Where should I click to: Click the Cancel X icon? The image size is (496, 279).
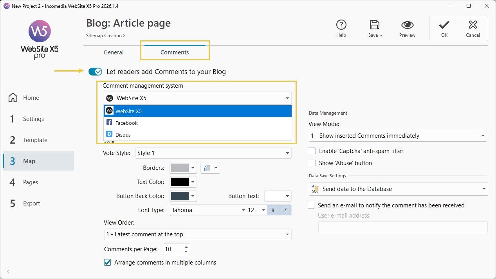tap(473, 25)
